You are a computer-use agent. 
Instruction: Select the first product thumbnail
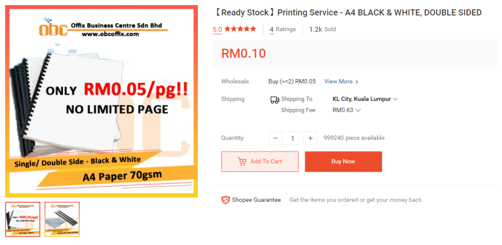click(23, 219)
